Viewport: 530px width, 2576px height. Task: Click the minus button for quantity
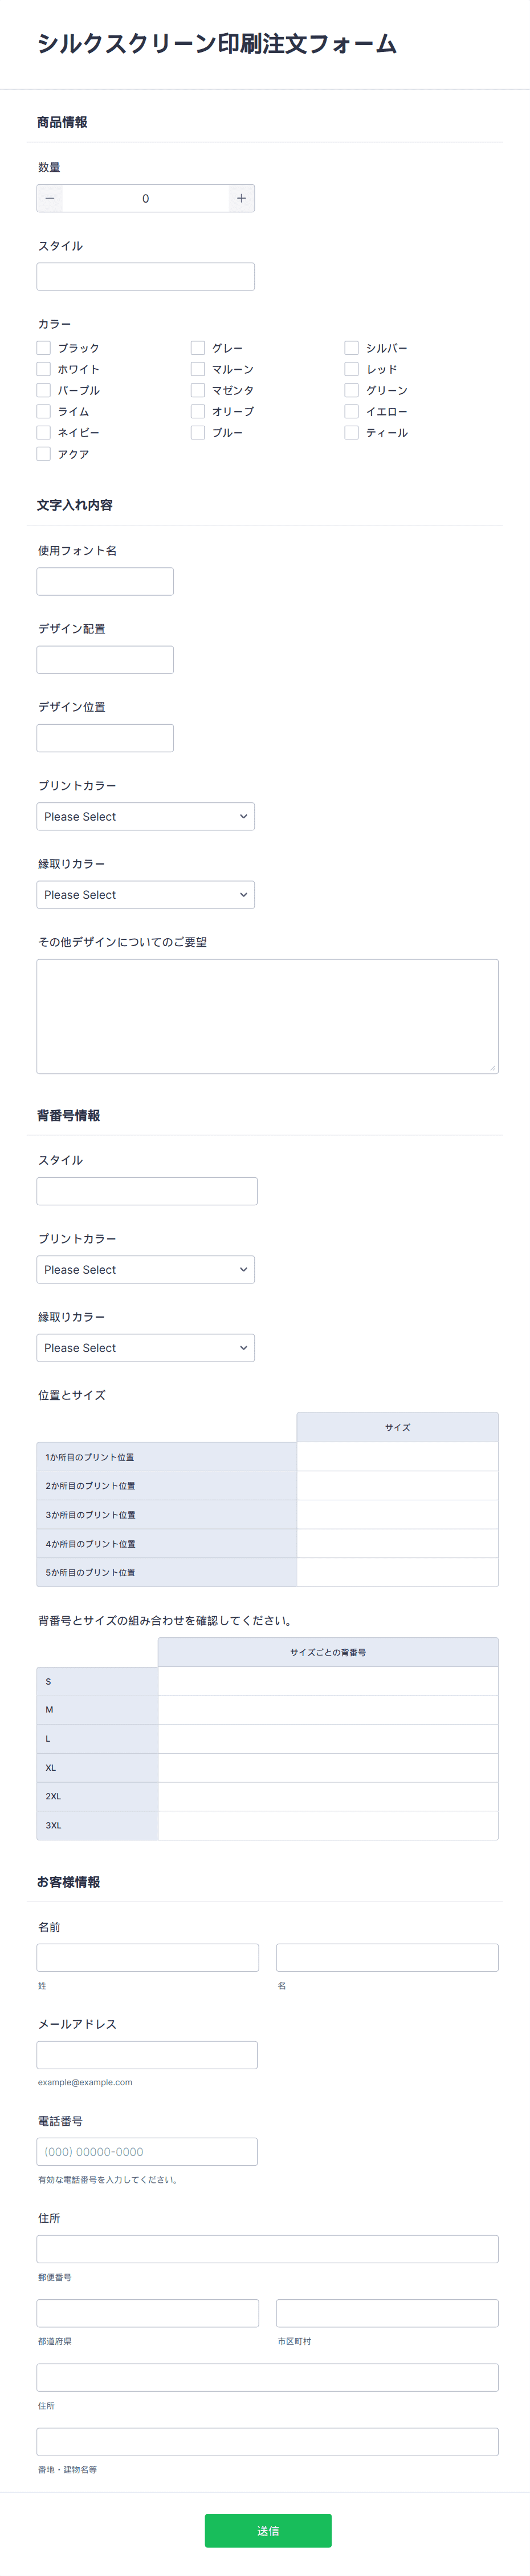(x=50, y=198)
